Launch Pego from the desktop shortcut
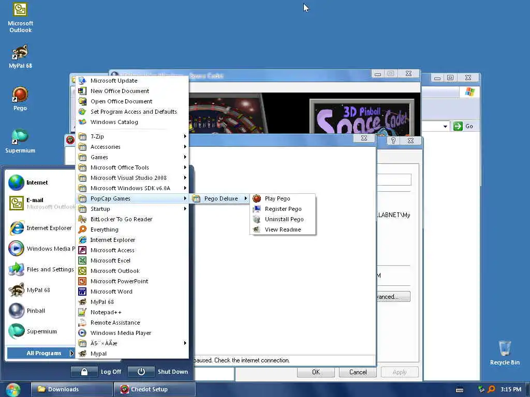 tap(20, 99)
